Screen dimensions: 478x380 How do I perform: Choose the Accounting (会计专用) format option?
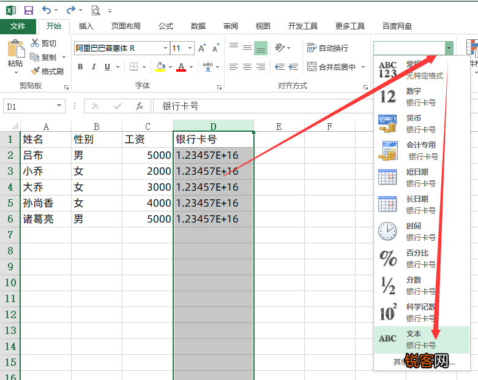point(422,151)
